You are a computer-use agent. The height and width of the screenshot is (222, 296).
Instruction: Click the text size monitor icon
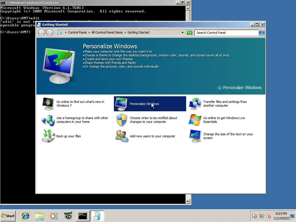tap(195, 136)
